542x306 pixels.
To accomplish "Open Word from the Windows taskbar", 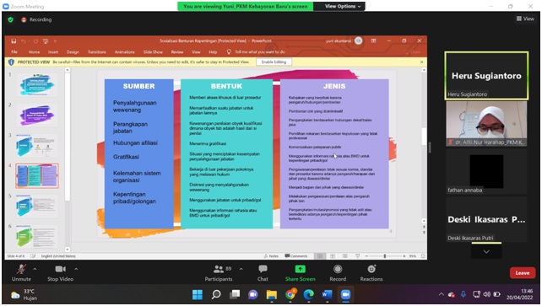I will (x=327, y=294).
